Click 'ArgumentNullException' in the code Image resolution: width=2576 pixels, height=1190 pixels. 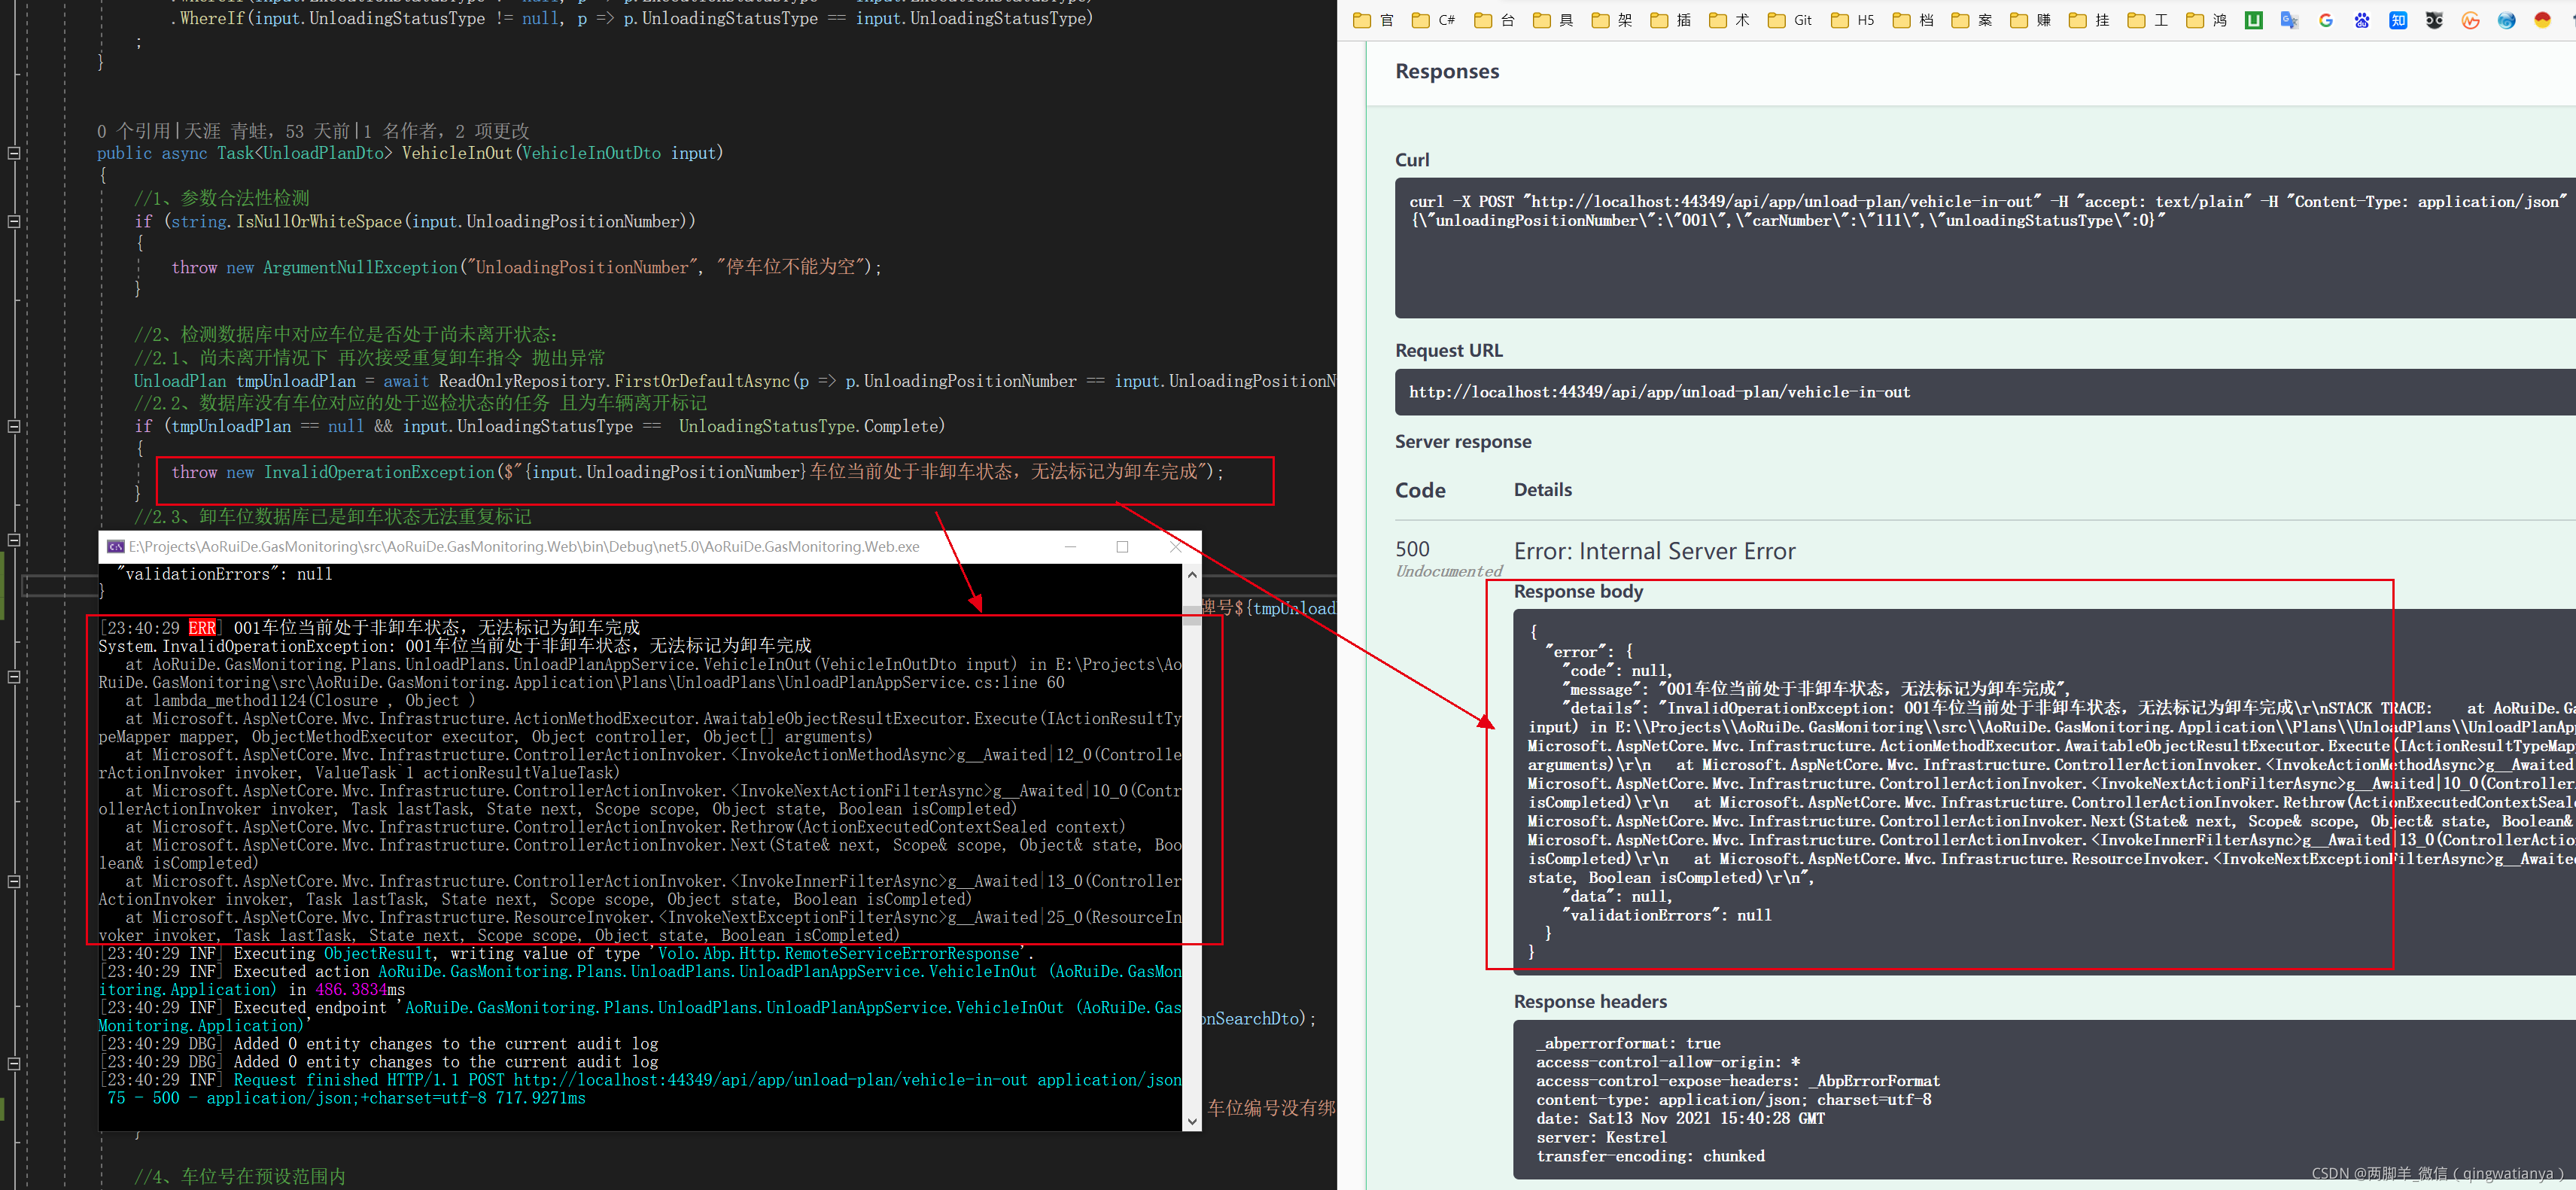(360, 268)
